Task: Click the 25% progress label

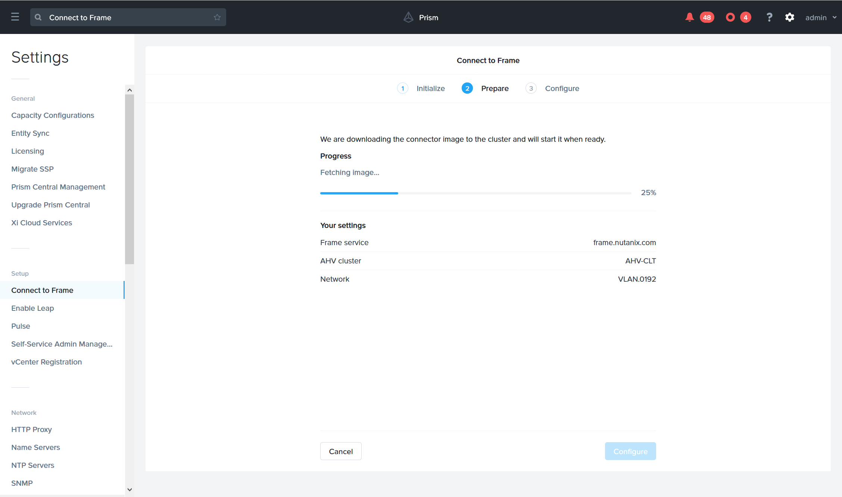Action: [x=648, y=193]
